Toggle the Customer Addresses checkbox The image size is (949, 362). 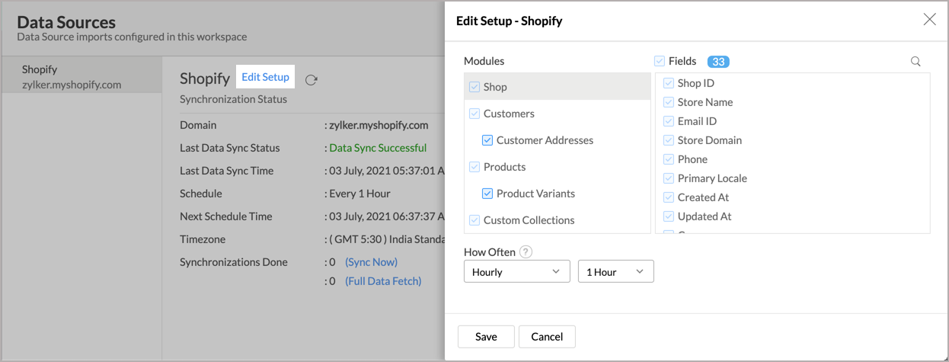tap(487, 140)
